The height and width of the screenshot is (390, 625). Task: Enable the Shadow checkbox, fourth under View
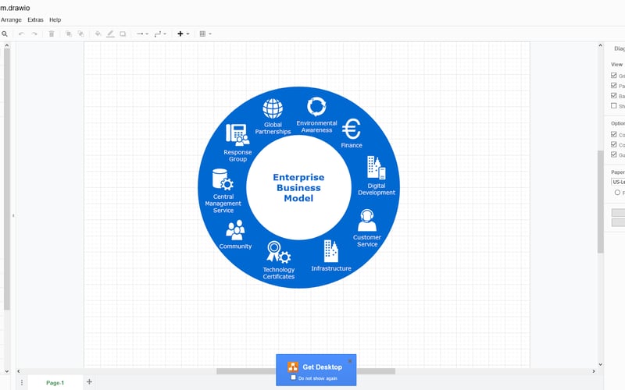tap(614, 106)
